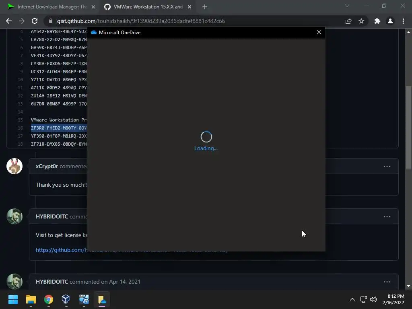Open volume tray icon
This screenshot has width=412, height=309.
(373, 299)
